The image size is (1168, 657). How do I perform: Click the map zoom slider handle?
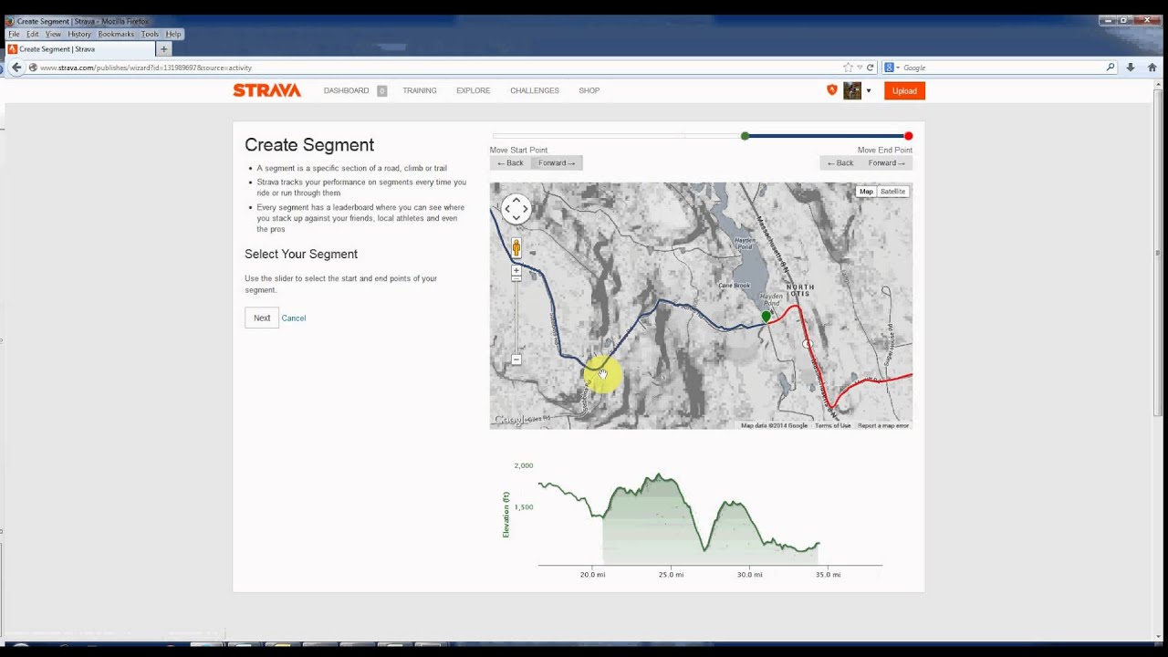[516, 279]
